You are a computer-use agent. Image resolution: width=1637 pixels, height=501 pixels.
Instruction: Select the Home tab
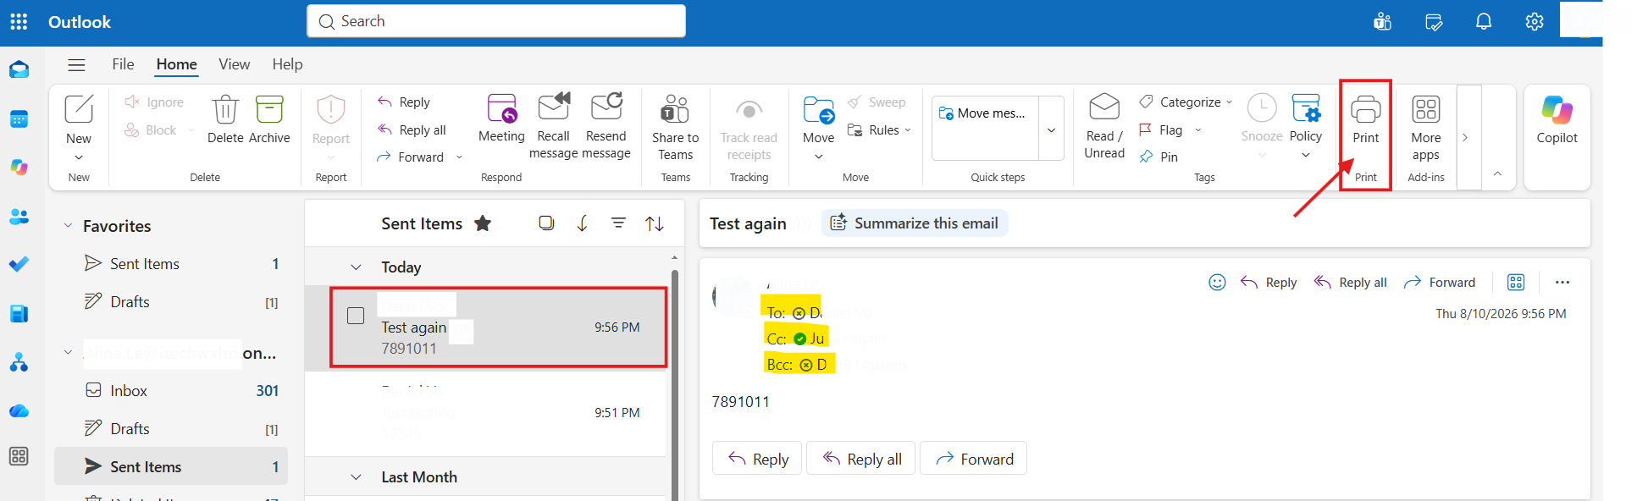177,64
